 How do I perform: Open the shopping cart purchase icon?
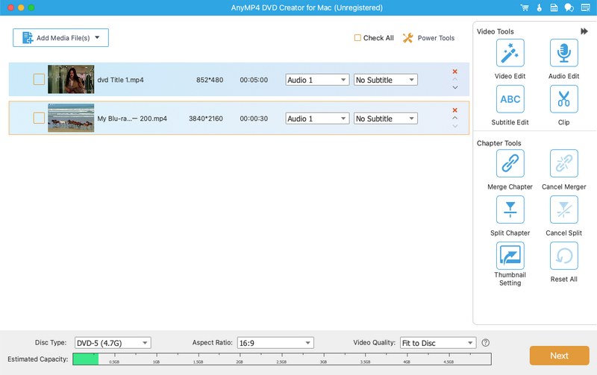(x=525, y=7)
